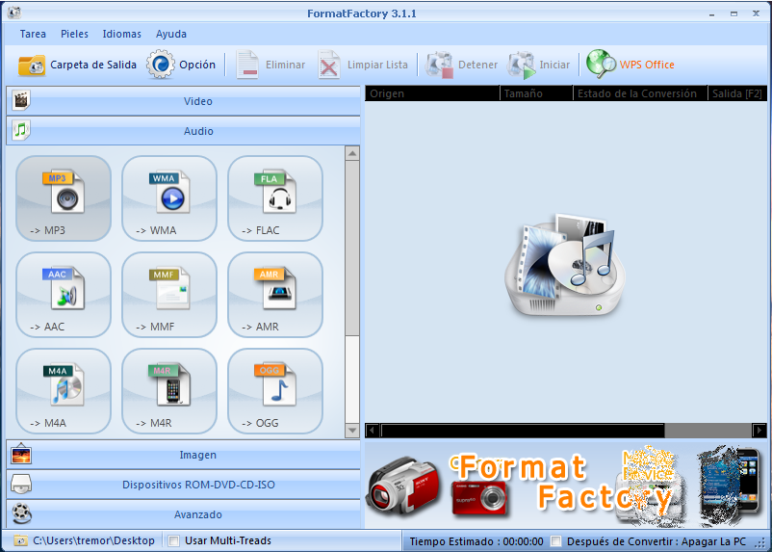Expand the Video category panel

pos(183,101)
